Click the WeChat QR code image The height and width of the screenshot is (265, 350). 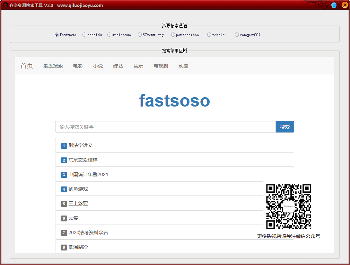[289, 207]
